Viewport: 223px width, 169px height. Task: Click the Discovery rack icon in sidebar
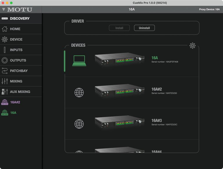pos(5,19)
